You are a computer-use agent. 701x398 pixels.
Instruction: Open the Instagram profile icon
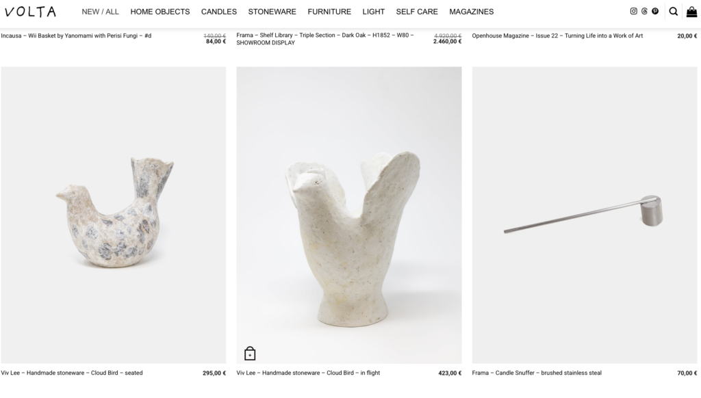coord(633,11)
